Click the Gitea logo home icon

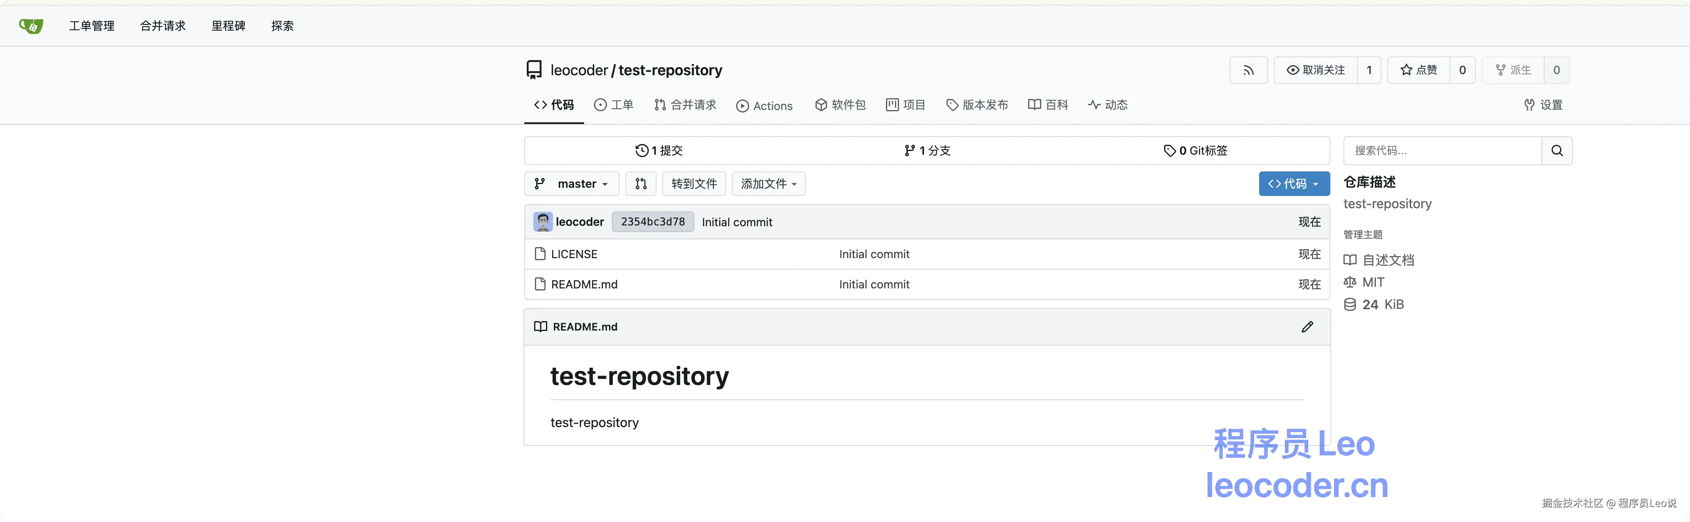[31, 25]
